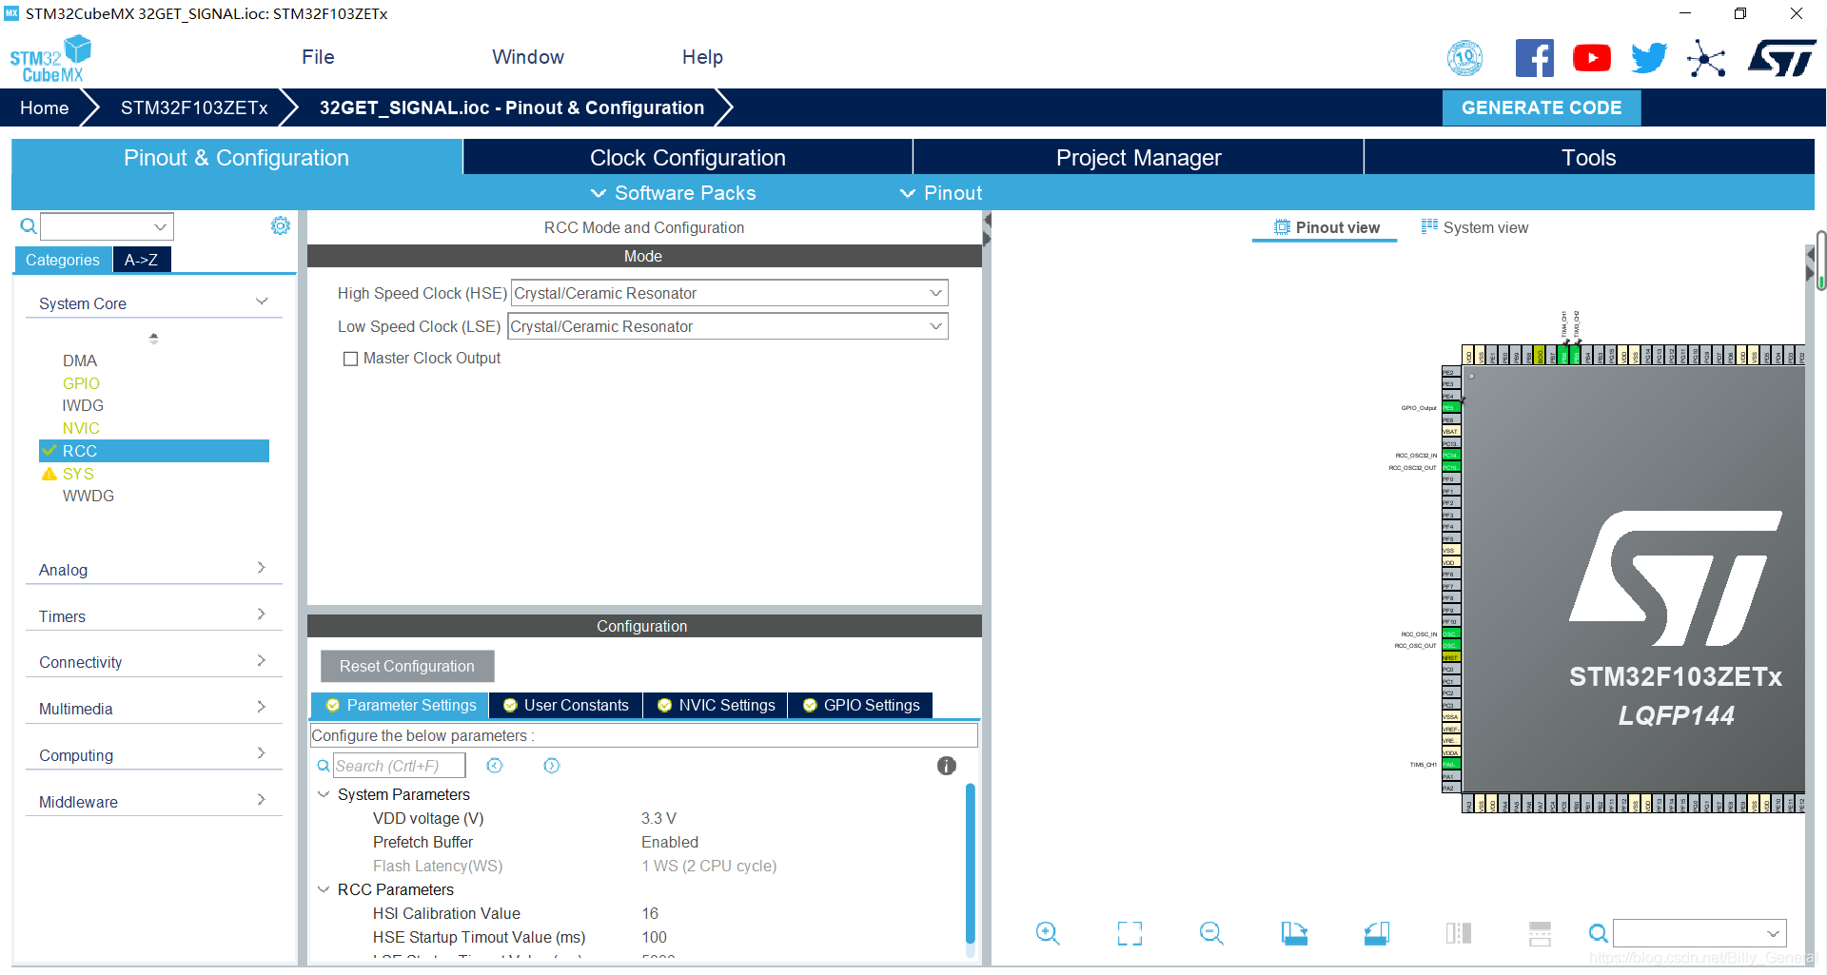Switch category list to A->Z sorting

point(142,260)
